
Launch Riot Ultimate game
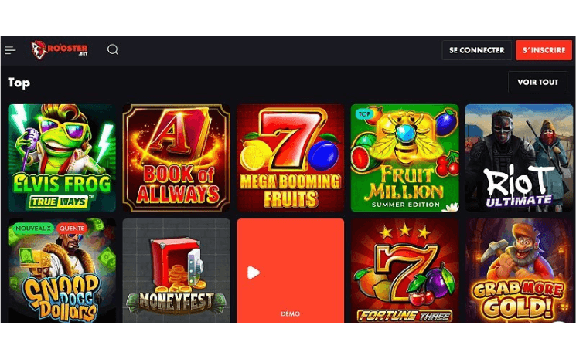pyautogui.click(x=519, y=158)
